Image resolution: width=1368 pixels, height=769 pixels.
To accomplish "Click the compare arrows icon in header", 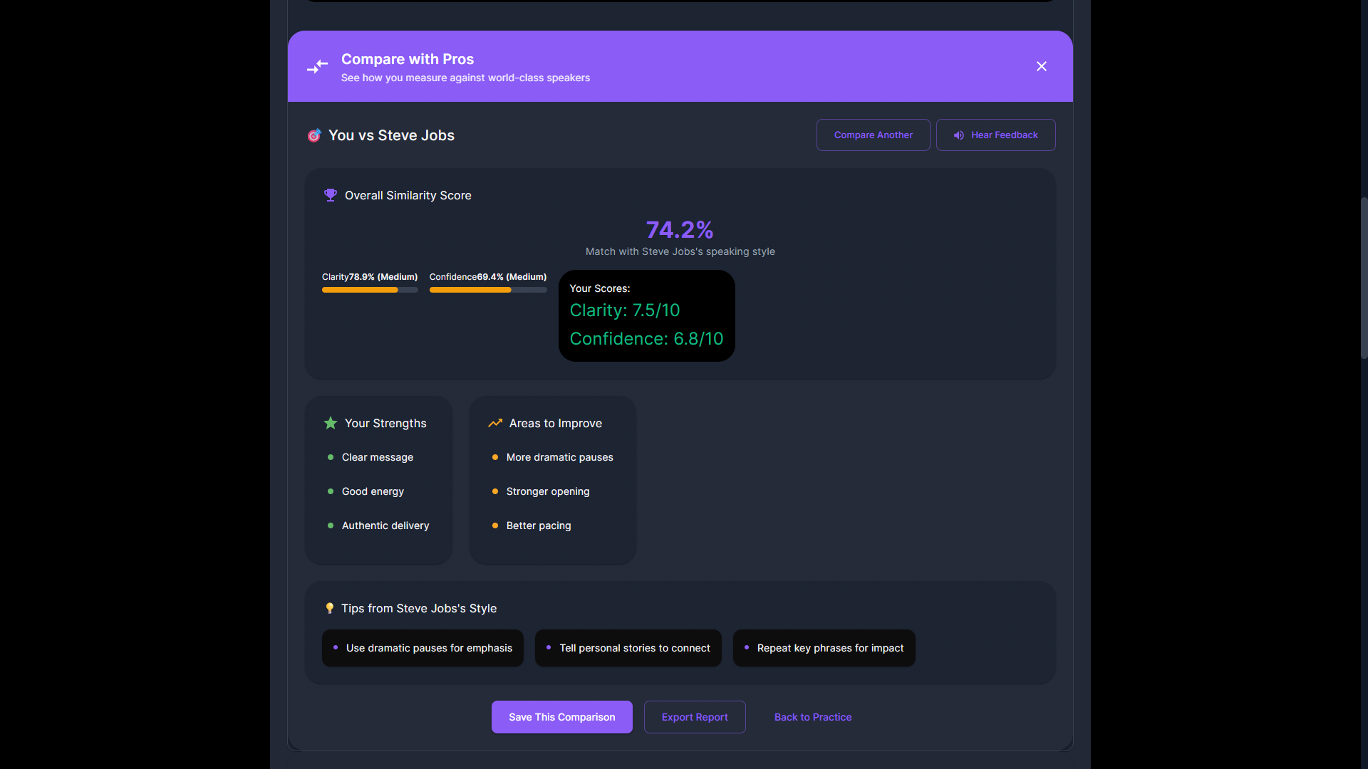I will pos(317,66).
